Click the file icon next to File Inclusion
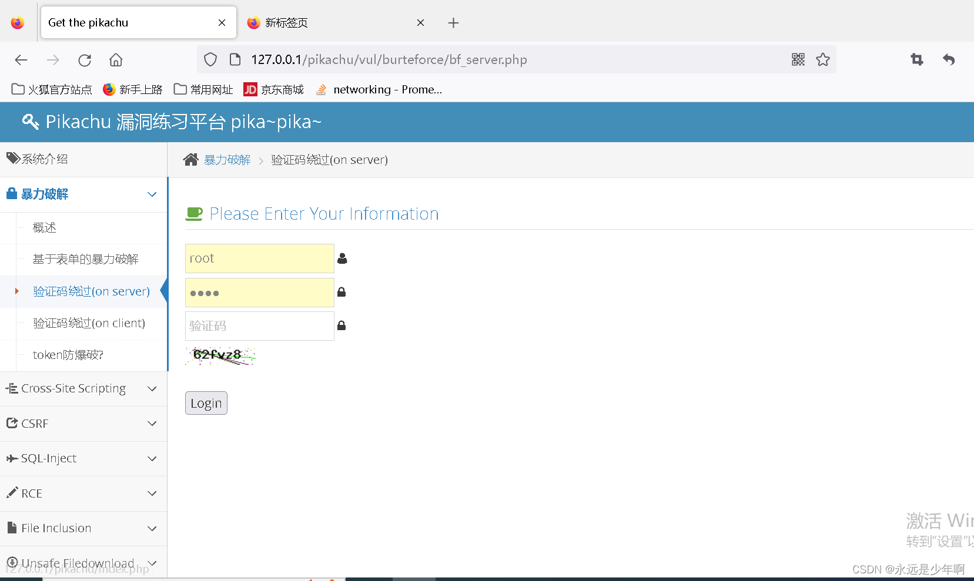 point(12,528)
